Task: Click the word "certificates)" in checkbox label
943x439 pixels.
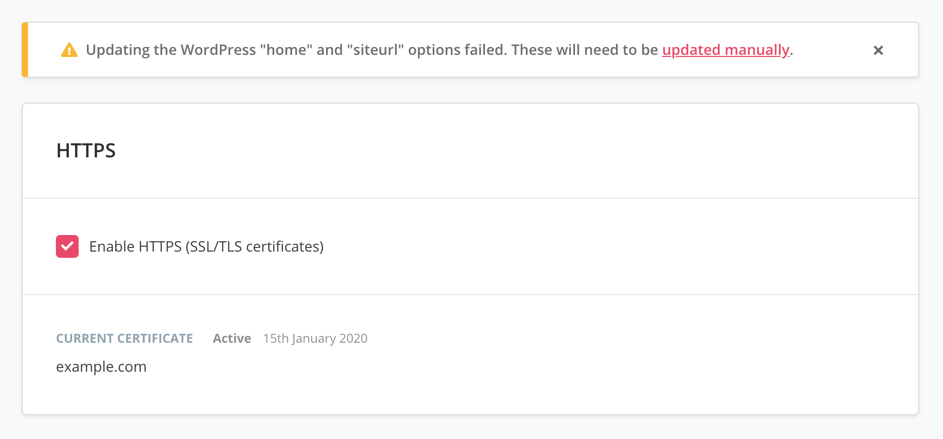Action: (x=285, y=246)
